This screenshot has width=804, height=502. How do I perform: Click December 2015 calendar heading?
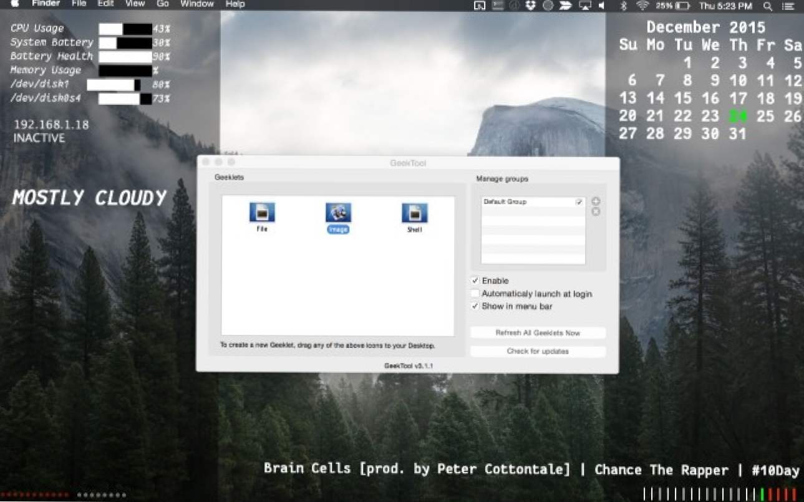pyautogui.click(x=705, y=27)
